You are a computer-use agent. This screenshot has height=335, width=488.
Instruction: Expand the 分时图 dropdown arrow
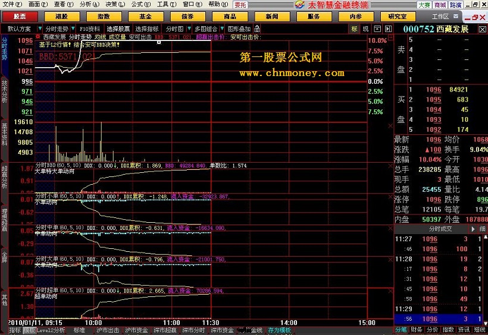pos(189,29)
